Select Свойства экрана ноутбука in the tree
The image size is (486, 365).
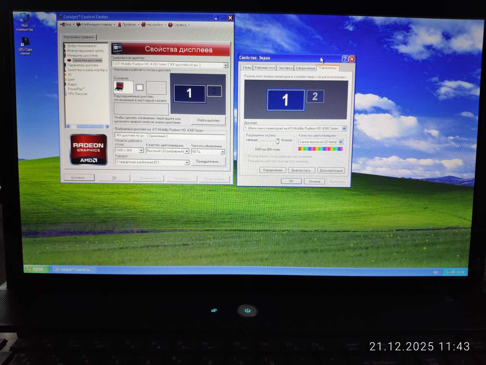tap(87, 70)
